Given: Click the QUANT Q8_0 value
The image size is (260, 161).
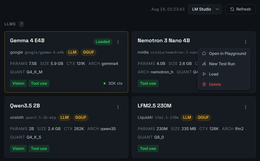Looking at the screenshot, I should click(x=159, y=137).
